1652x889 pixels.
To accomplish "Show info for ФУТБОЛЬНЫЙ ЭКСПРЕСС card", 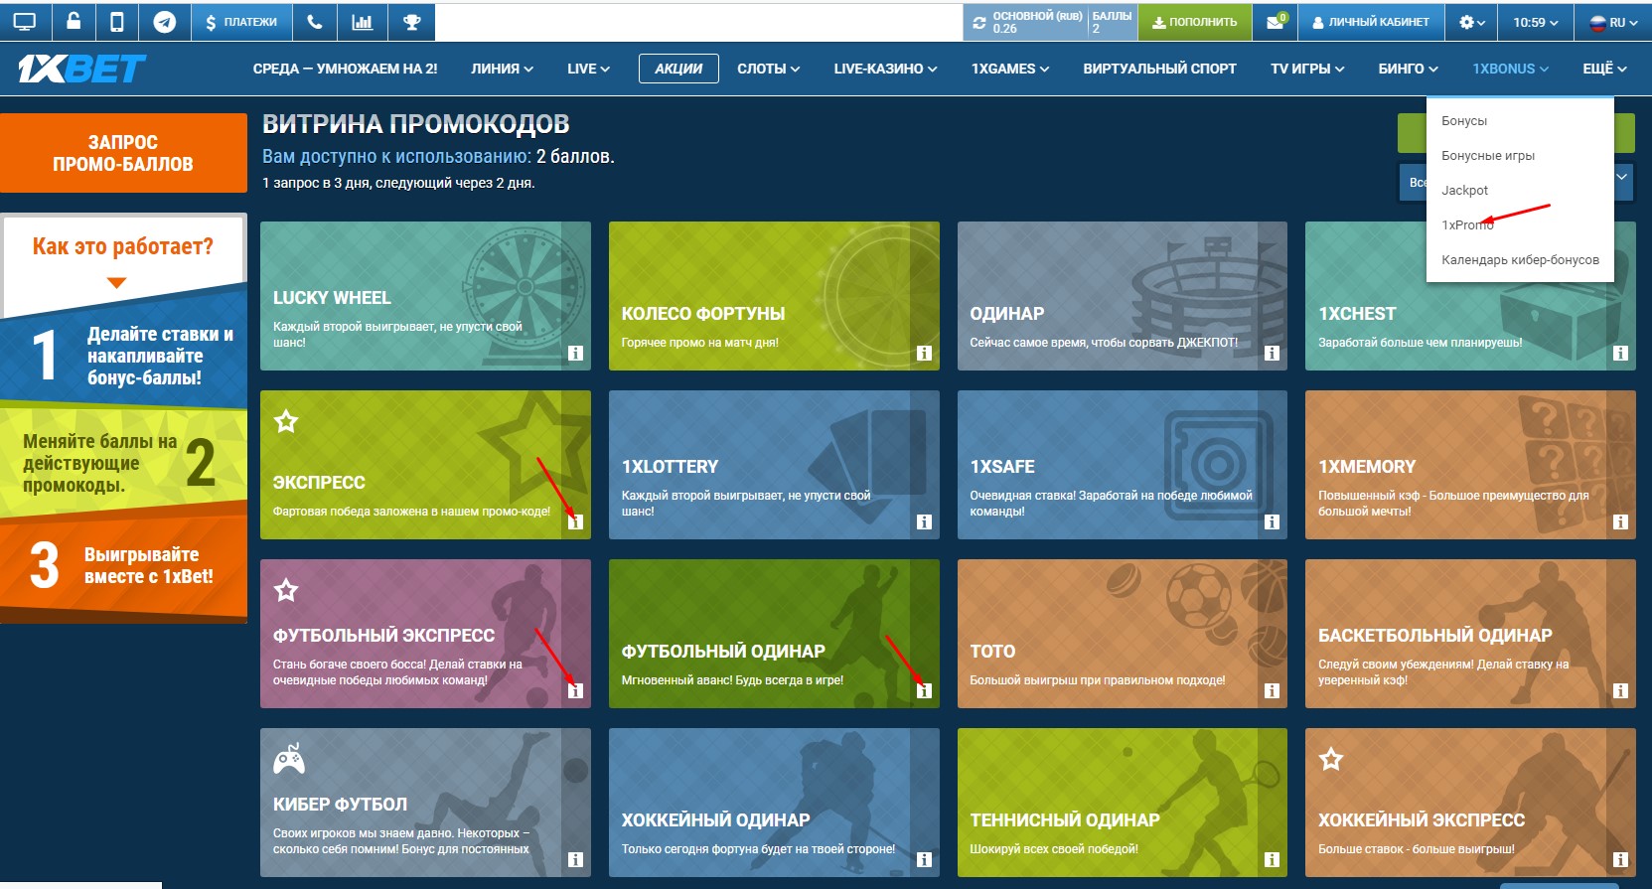I will point(575,690).
